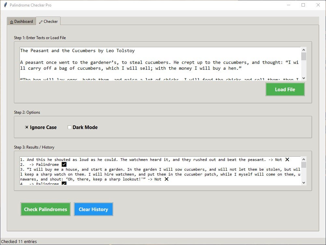Click the results scrollbar thumb
The image size is (326, 245).
click(304, 165)
